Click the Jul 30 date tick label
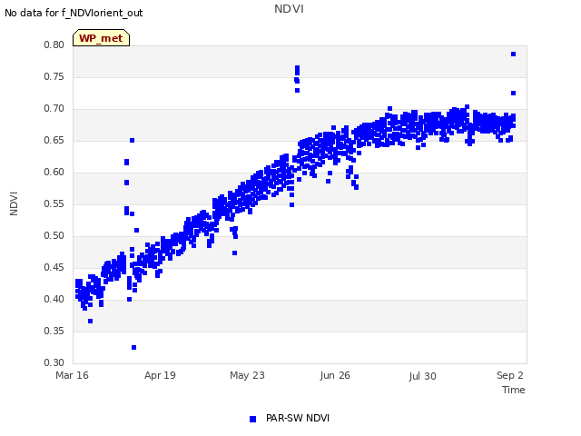 [422, 376]
